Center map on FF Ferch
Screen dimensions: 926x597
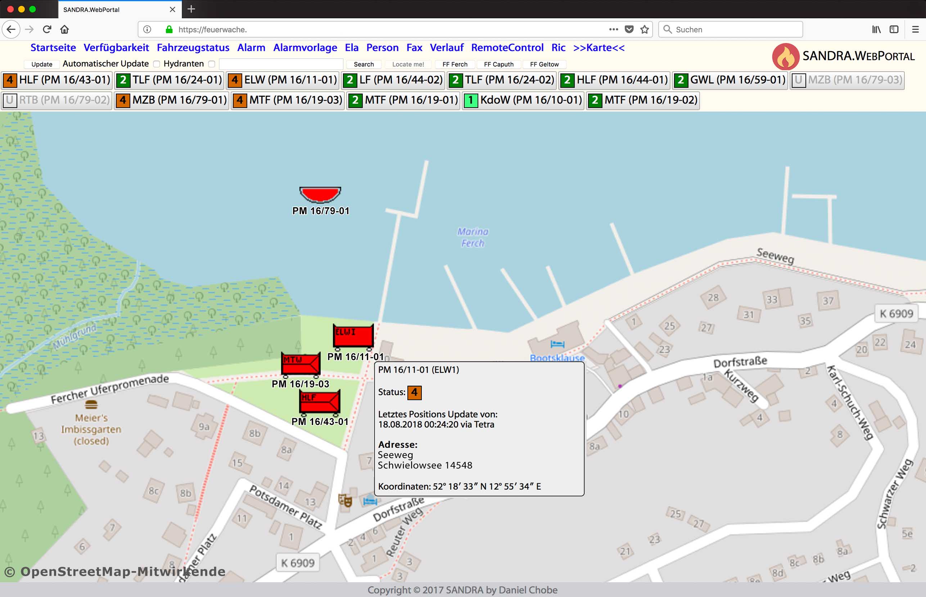455,64
